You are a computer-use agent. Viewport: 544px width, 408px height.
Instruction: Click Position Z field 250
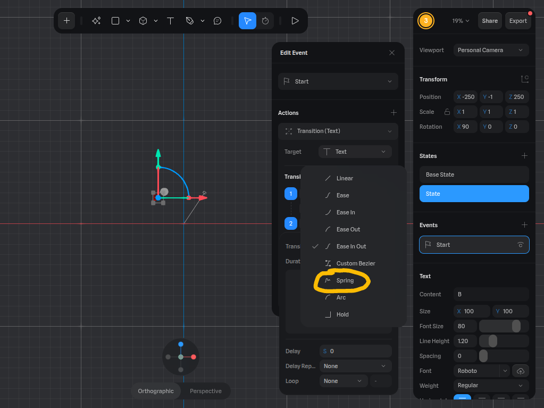pyautogui.click(x=516, y=97)
